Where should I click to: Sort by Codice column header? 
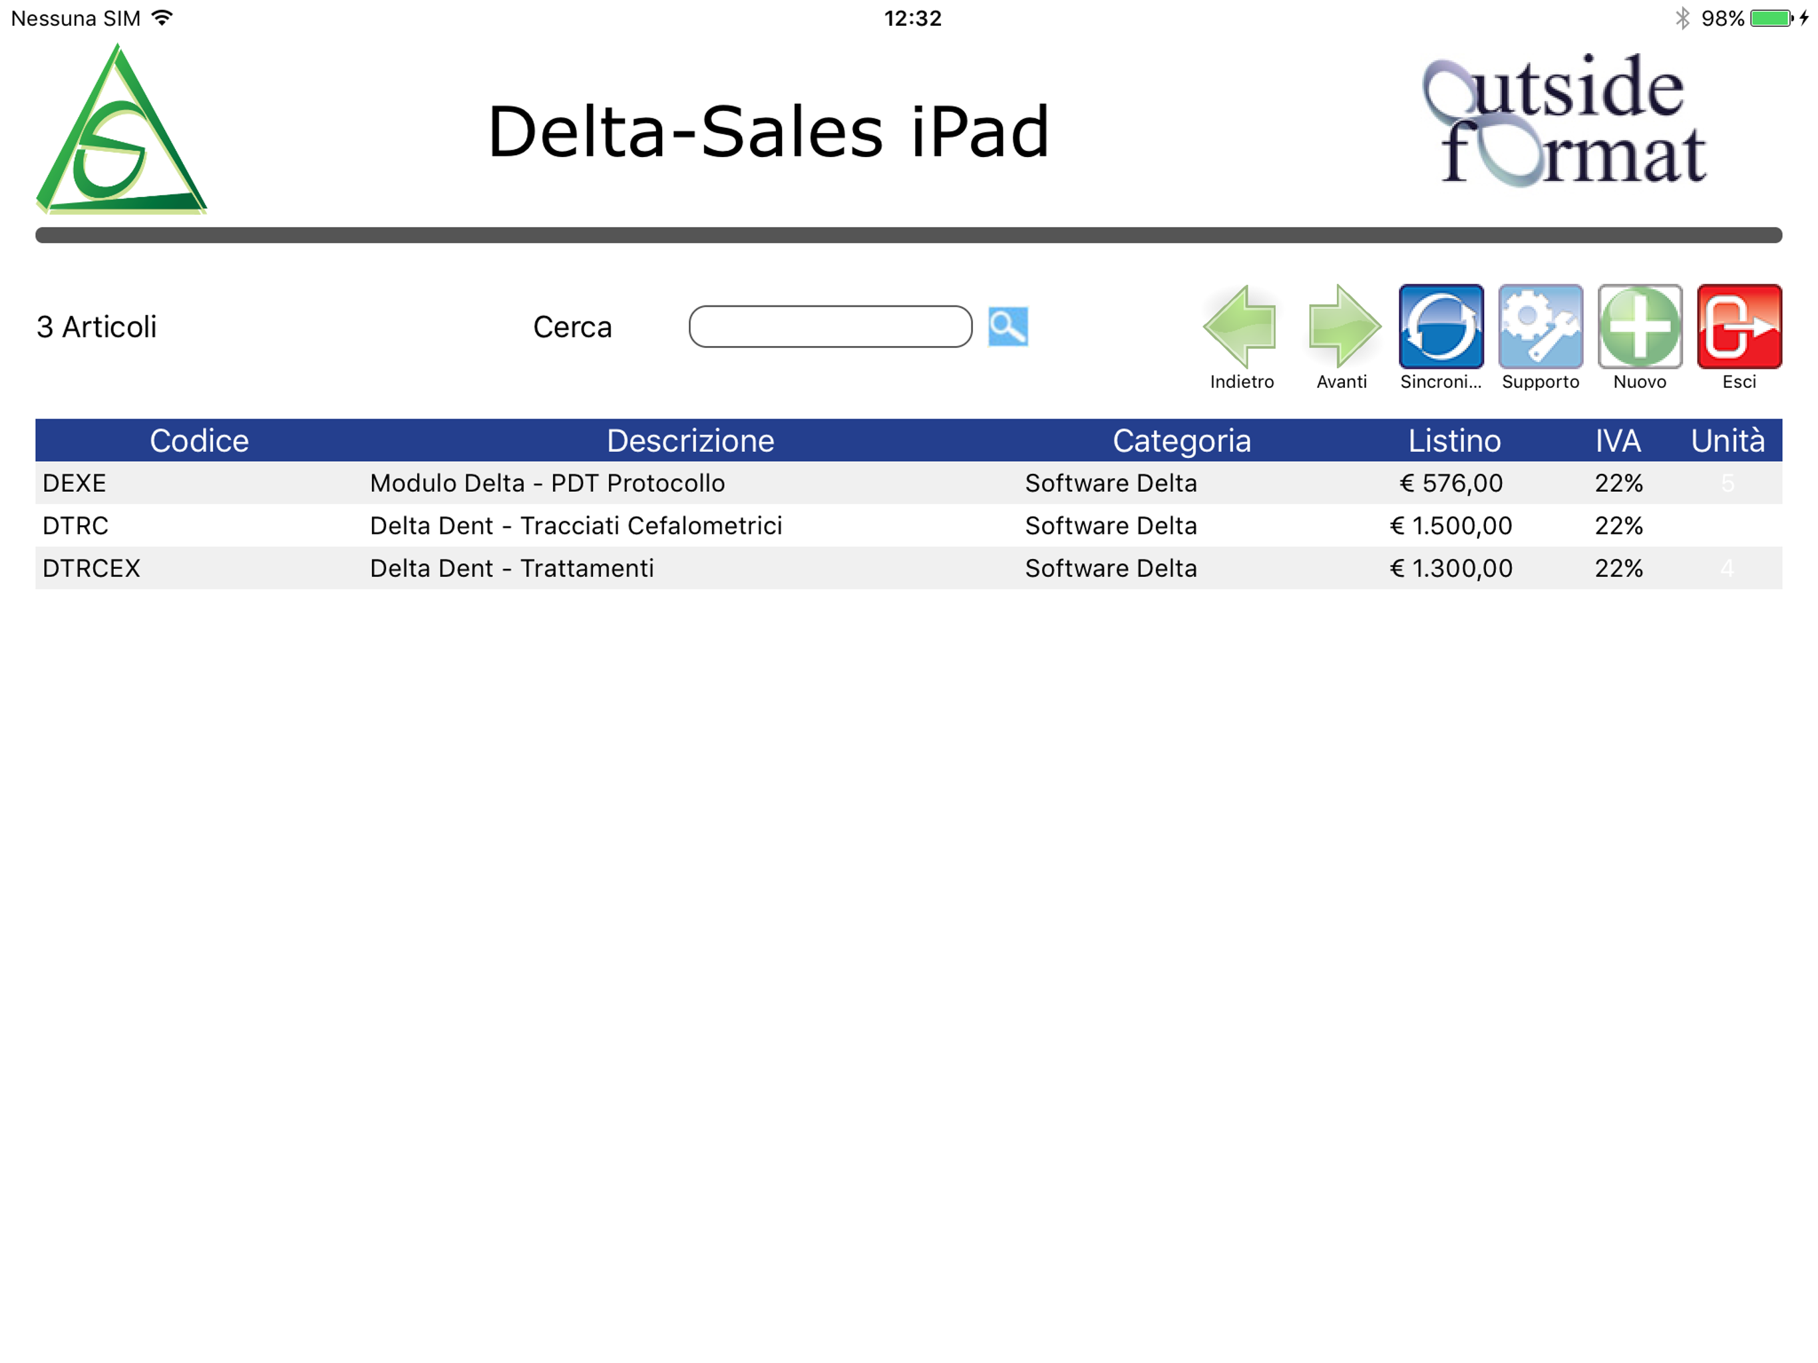pos(199,441)
